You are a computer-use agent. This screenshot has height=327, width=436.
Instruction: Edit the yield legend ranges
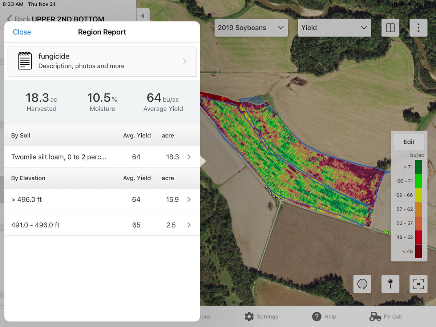click(x=409, y=142)
